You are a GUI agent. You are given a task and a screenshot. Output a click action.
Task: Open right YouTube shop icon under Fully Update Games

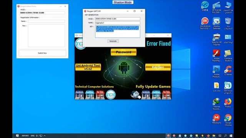pyautogui.click(x=166, y=95)
